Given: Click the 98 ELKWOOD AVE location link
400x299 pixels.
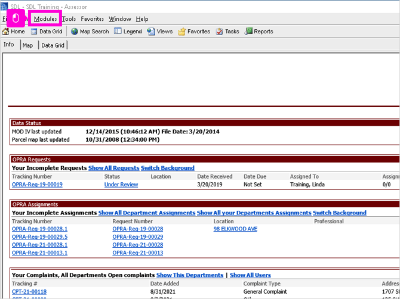Looking at the screenshot, I should point(235,229).
